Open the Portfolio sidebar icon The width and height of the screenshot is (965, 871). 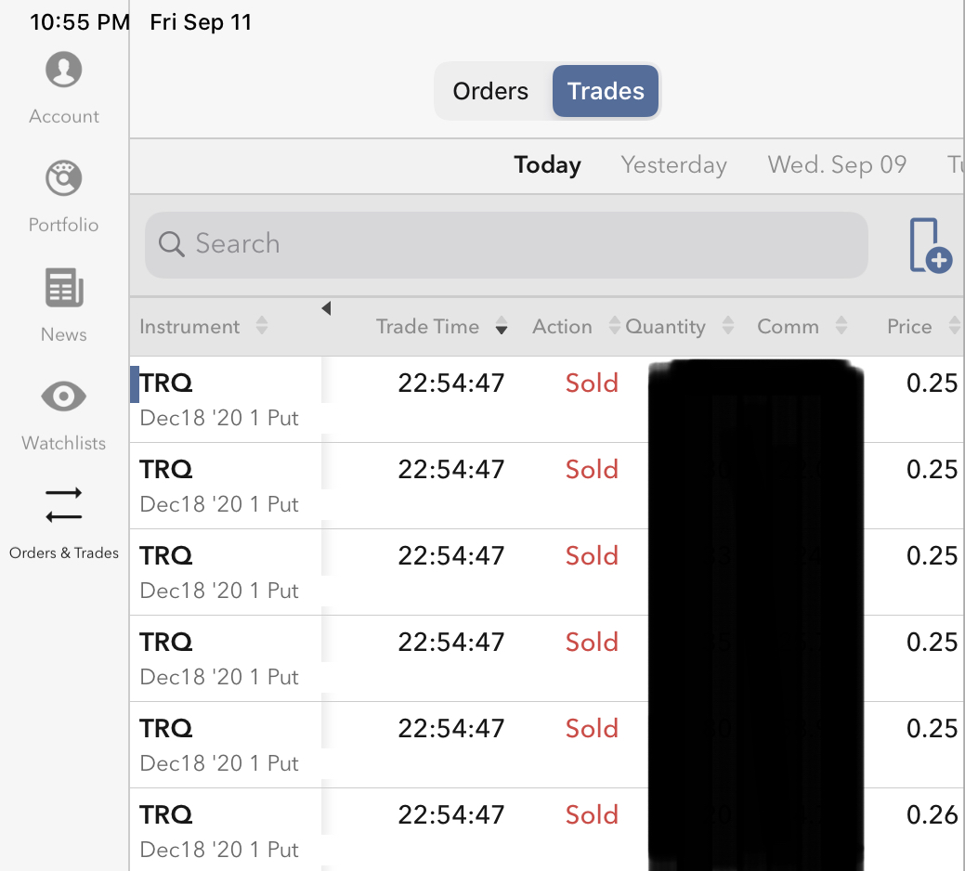tap(63, 179)
